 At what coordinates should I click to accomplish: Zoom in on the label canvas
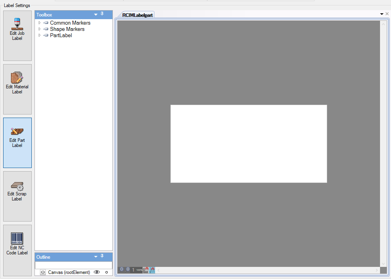121,270
